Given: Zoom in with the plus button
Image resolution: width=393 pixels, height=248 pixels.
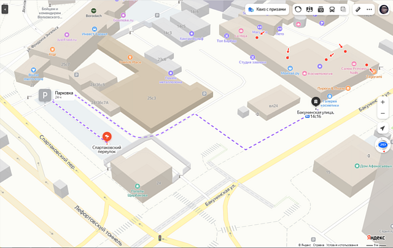Looking at the screenshot, I should point(383,102).
